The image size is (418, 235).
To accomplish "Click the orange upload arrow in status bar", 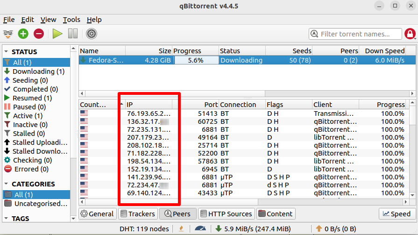I will coord(319,228).
